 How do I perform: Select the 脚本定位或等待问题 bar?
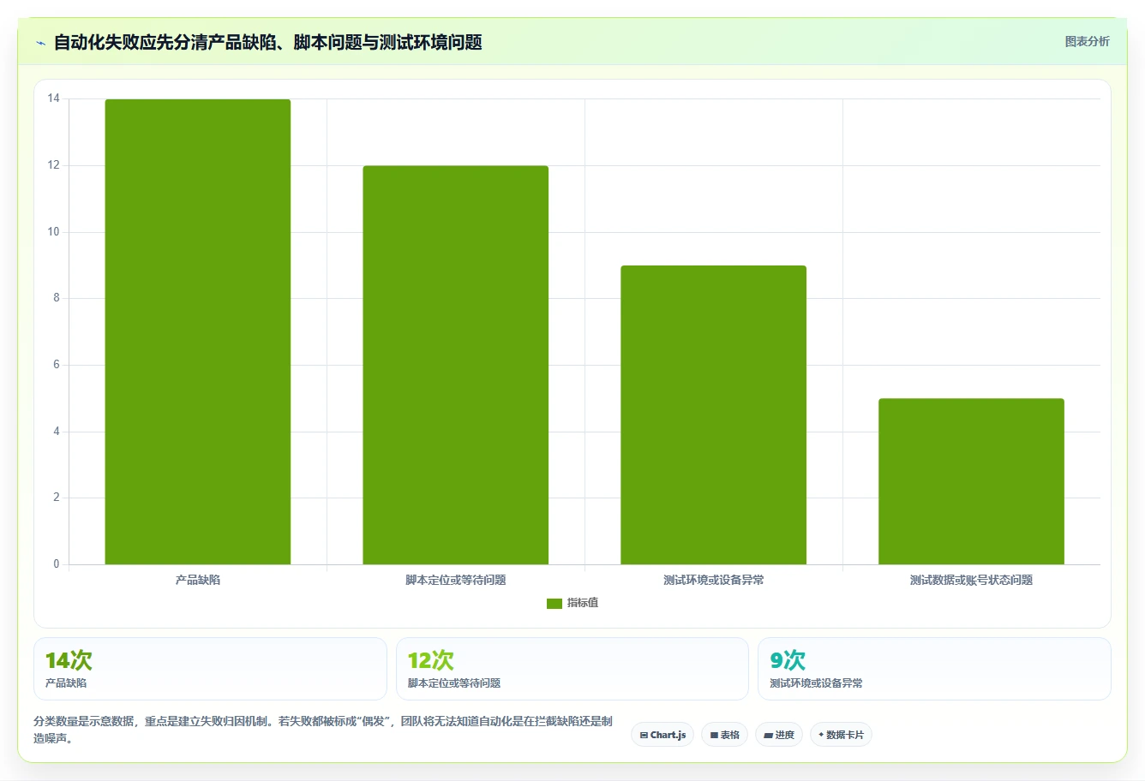[456, 365]
